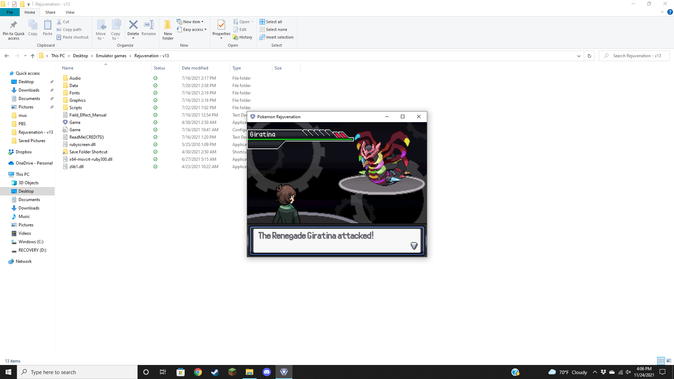Switch to details view layout
The image size is (674, 379).
(661, 361)
